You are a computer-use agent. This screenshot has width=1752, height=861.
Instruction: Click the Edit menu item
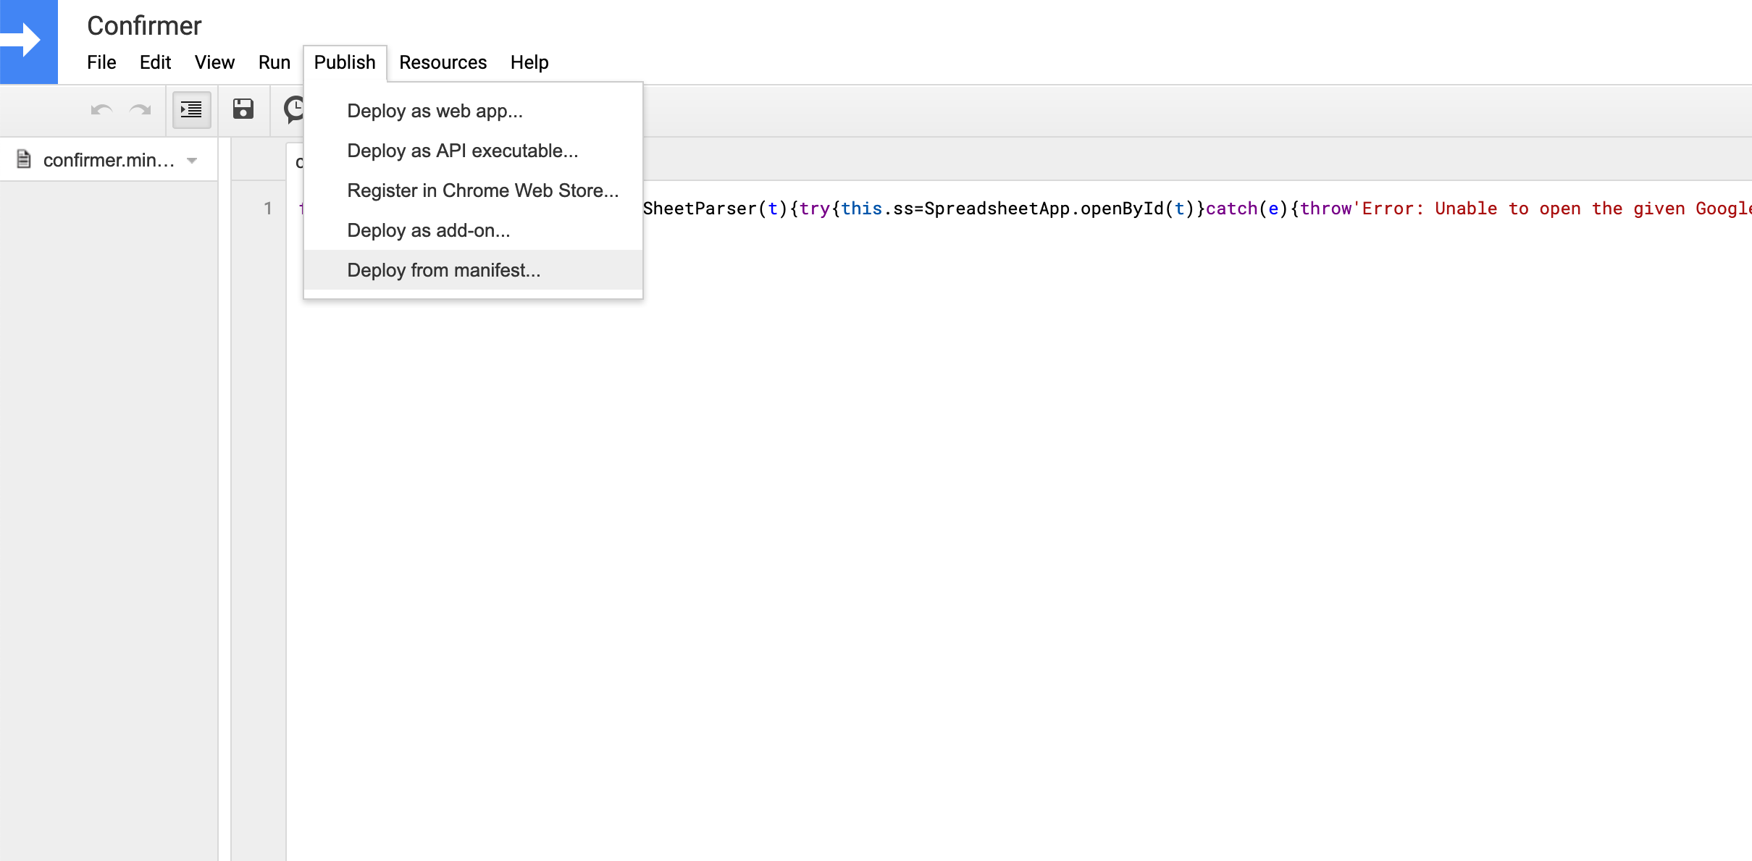pos(154,62)
